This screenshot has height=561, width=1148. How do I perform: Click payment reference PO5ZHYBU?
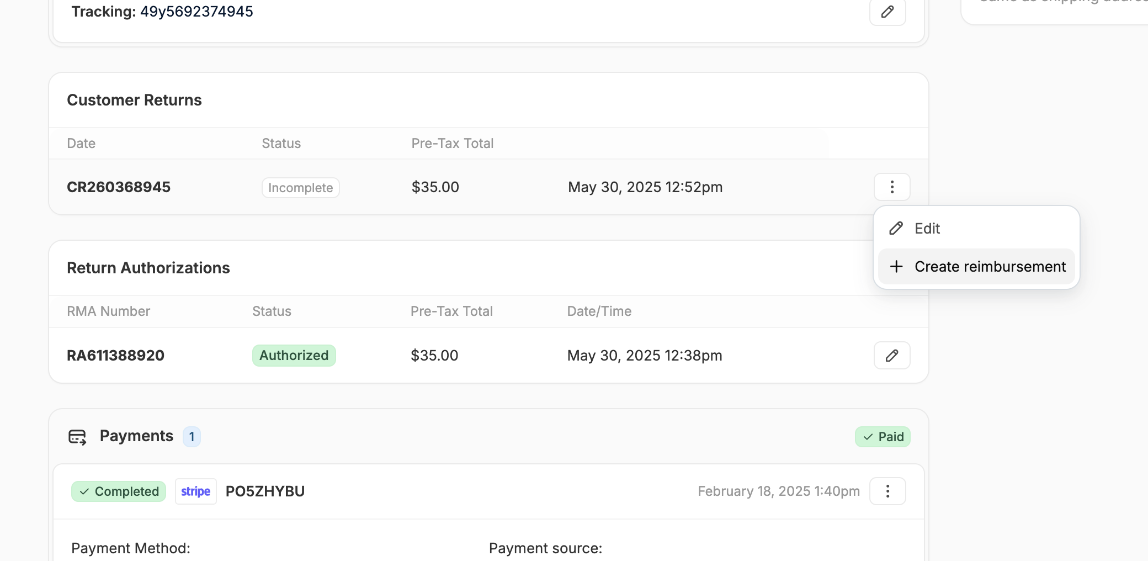pyautogui.click(x=265, y=491)
